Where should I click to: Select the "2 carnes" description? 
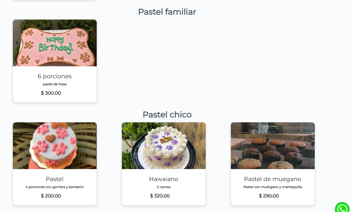tap(164, 187)
